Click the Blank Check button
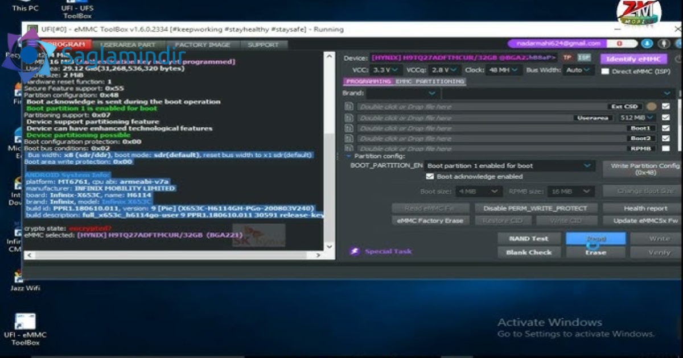This screenshot has width=683, height=358. [529, 252]
